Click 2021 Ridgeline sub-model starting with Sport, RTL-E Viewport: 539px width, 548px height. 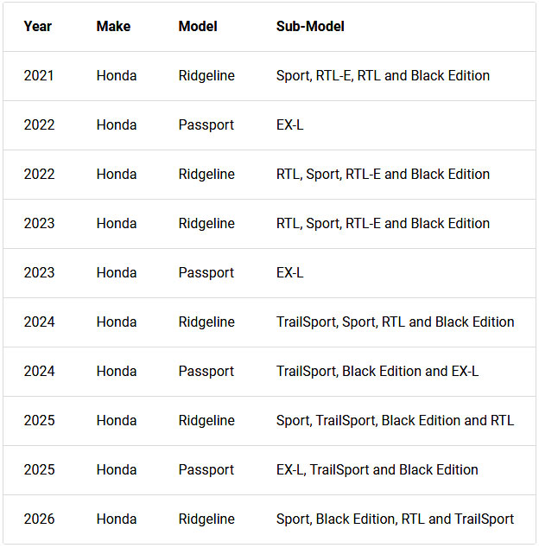coord(383,76)
